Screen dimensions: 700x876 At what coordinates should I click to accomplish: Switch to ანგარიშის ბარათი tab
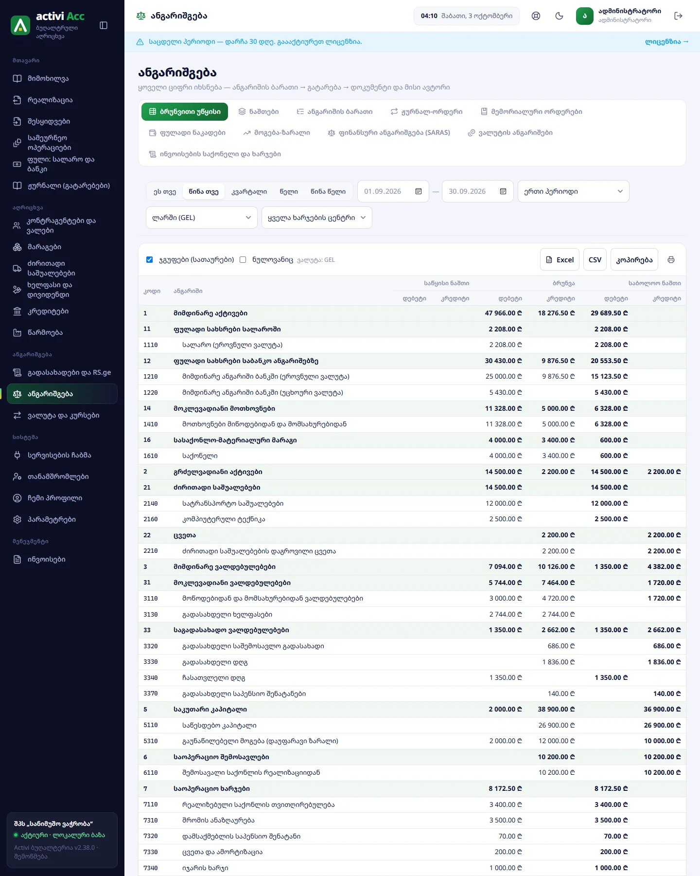[x=335, y=111]
